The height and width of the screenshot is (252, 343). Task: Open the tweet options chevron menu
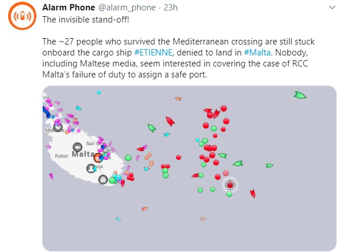[x=332, y=8]
